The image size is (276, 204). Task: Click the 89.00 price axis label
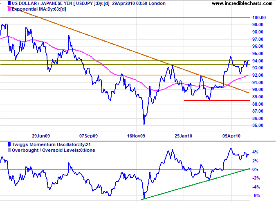(x=258, y=97)
